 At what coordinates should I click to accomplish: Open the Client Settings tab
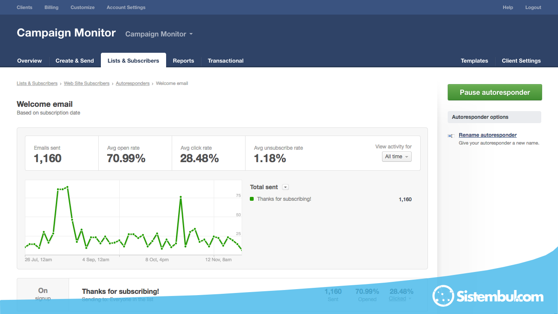click(521, 60)
